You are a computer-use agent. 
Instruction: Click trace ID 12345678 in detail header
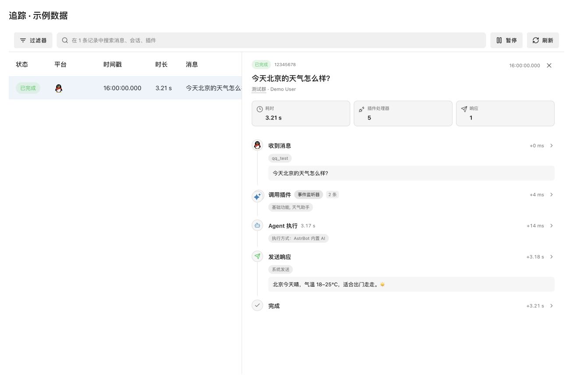pos(285,64)
